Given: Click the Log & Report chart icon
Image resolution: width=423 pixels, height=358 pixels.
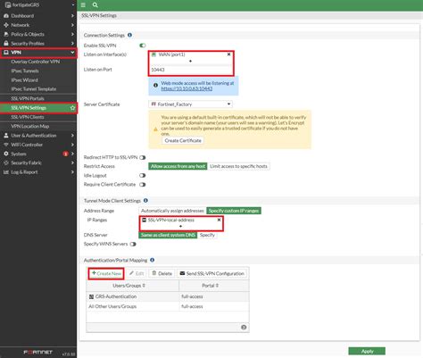Looking at the screenshot, I should [6, 172].
